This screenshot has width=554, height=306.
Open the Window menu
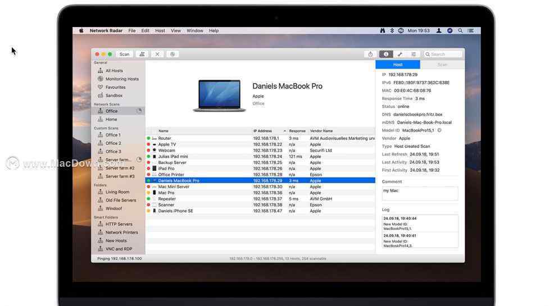tap(194, 31)
